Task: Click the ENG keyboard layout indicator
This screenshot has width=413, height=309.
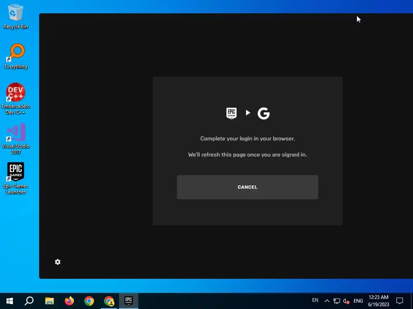Action: (x=358, y=301)
